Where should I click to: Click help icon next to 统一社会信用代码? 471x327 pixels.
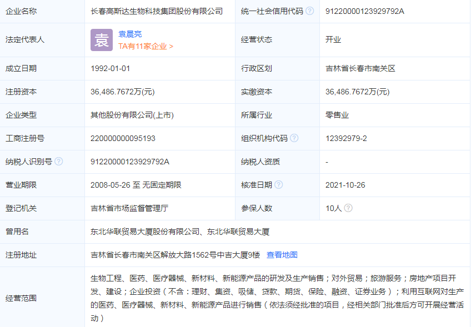coord(310,11)
